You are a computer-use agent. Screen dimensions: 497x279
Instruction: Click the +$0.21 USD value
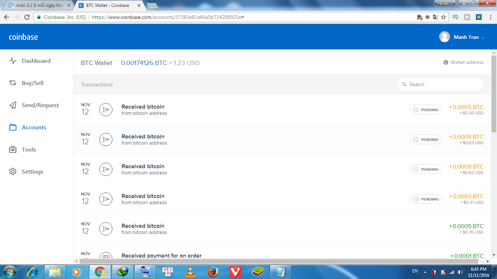pos(472,202)
